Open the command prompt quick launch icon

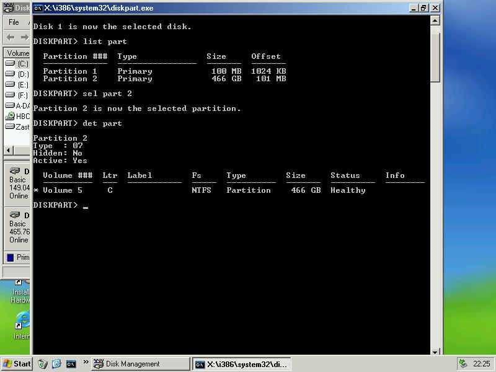click(71, 364)
